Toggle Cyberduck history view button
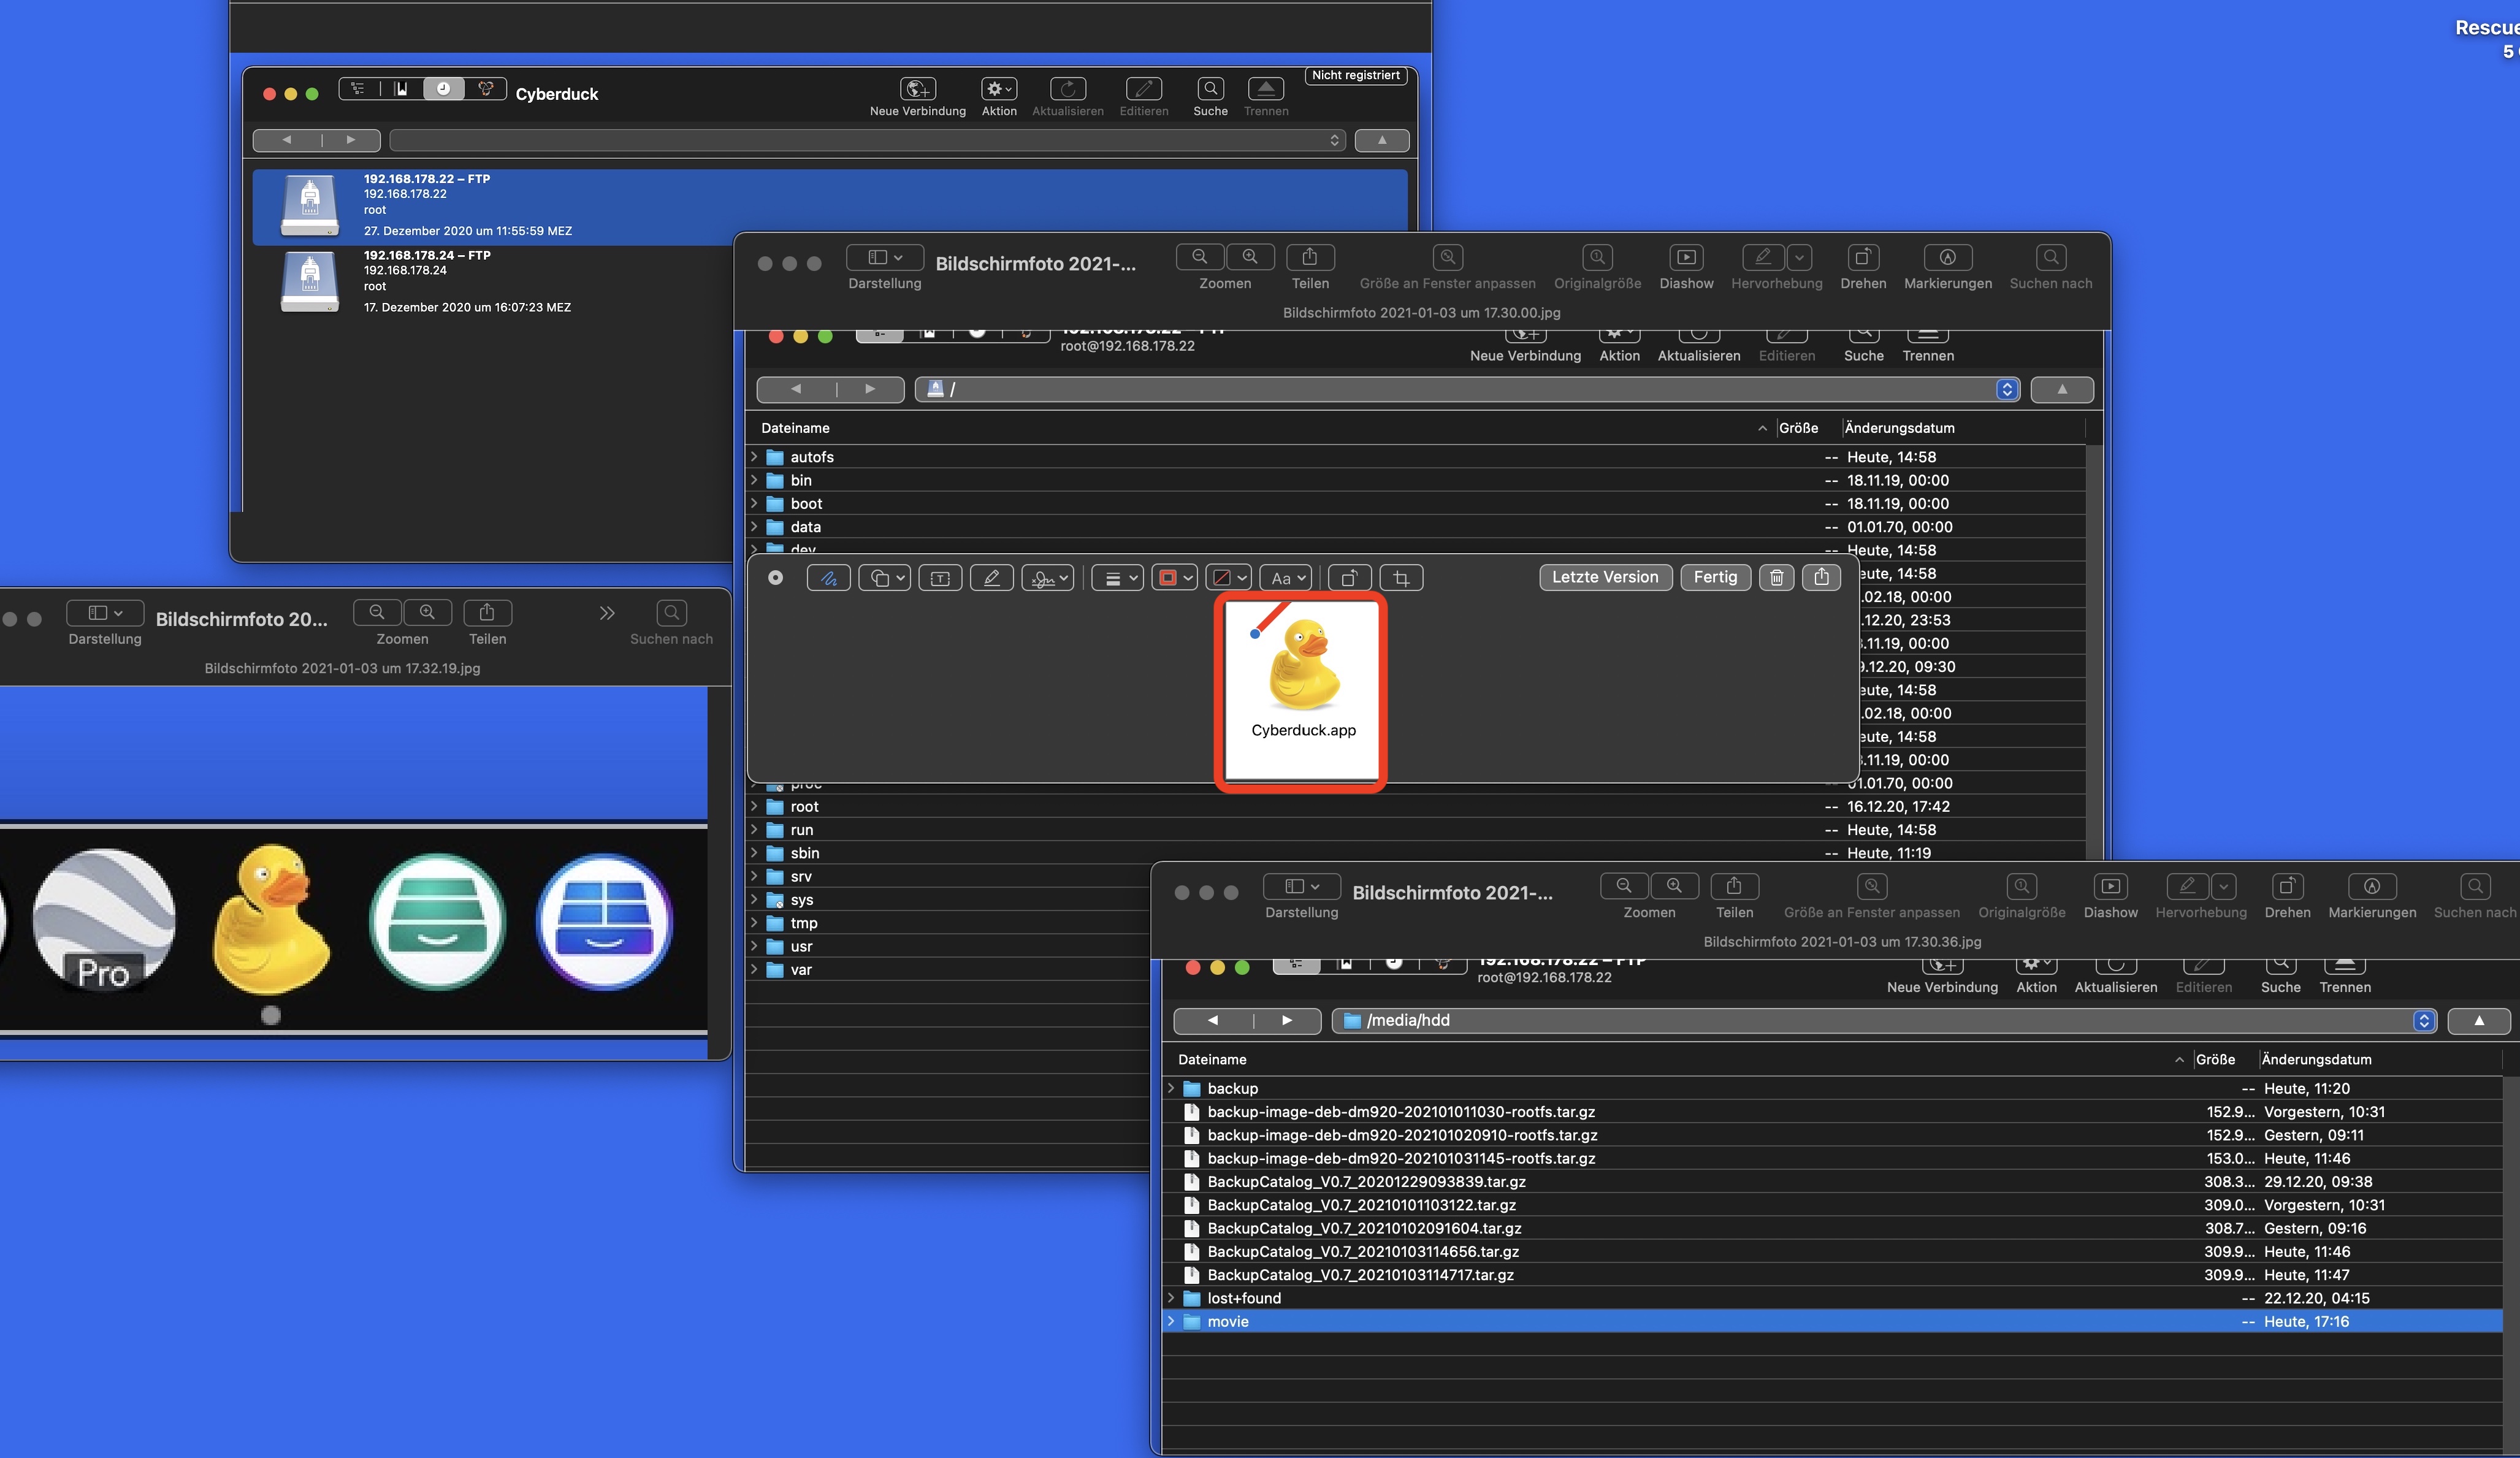The height and width of the screenshot is (1458, 2520). click(443, 89)
